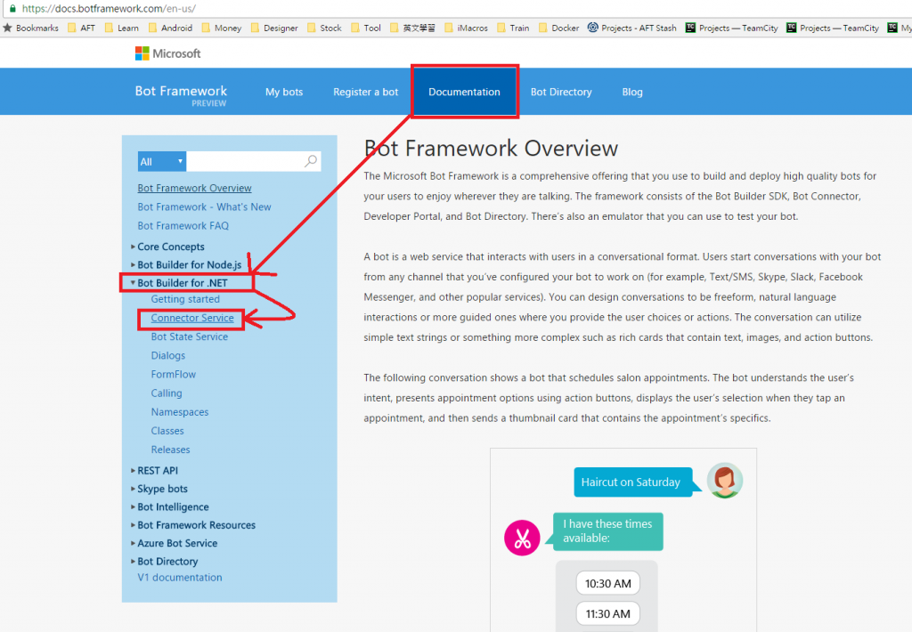Open Bot Framework Overview link
This screenshot has width=912, height=632.
point(194,188)
